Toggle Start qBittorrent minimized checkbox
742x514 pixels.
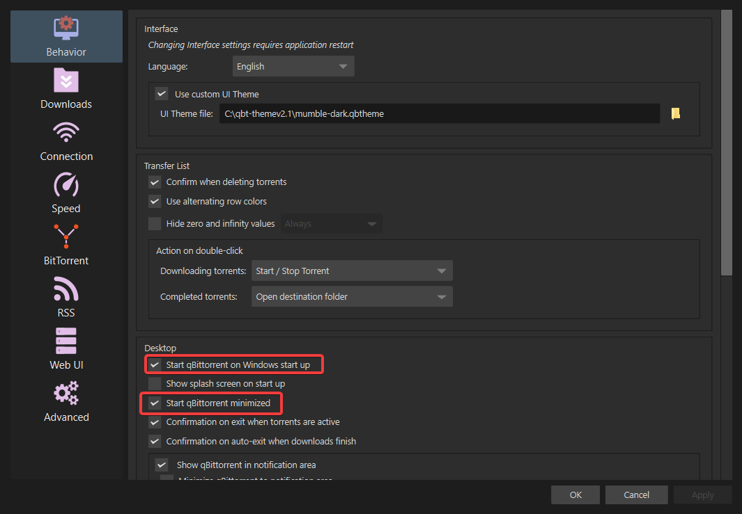tap(155, 403)
